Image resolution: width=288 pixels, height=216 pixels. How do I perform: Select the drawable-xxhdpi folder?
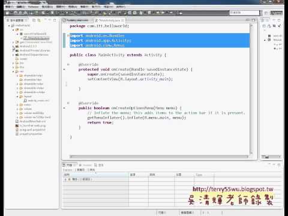[32, 92]
